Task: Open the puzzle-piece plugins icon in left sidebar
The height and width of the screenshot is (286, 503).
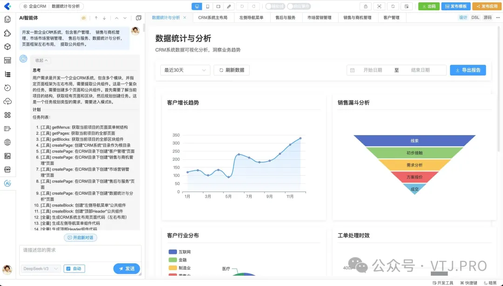Action: [7, 33]
